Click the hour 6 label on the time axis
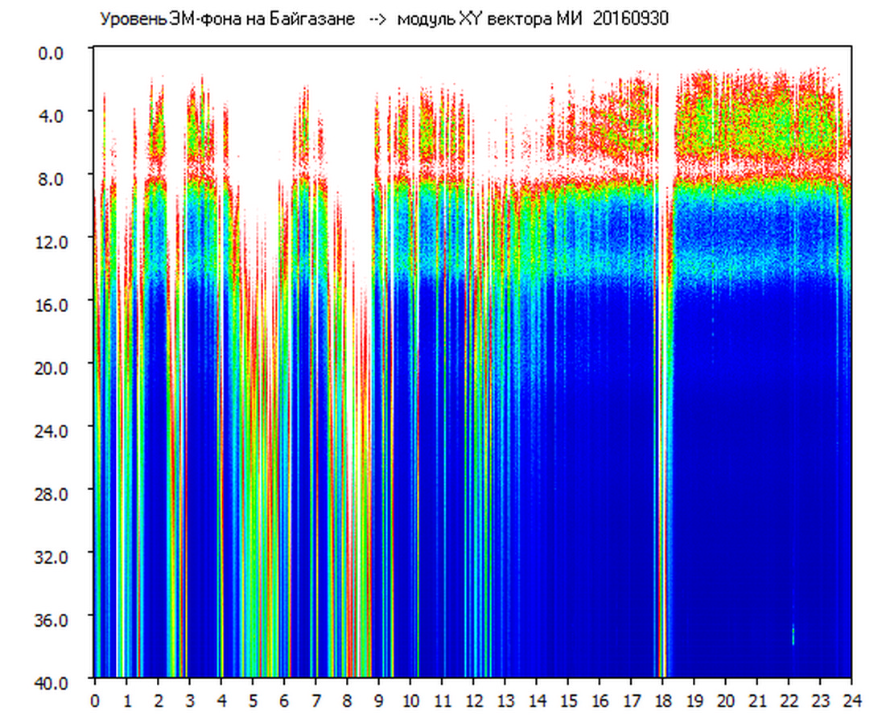The width and height of the screenshot is (882, 724). point(283,700)
